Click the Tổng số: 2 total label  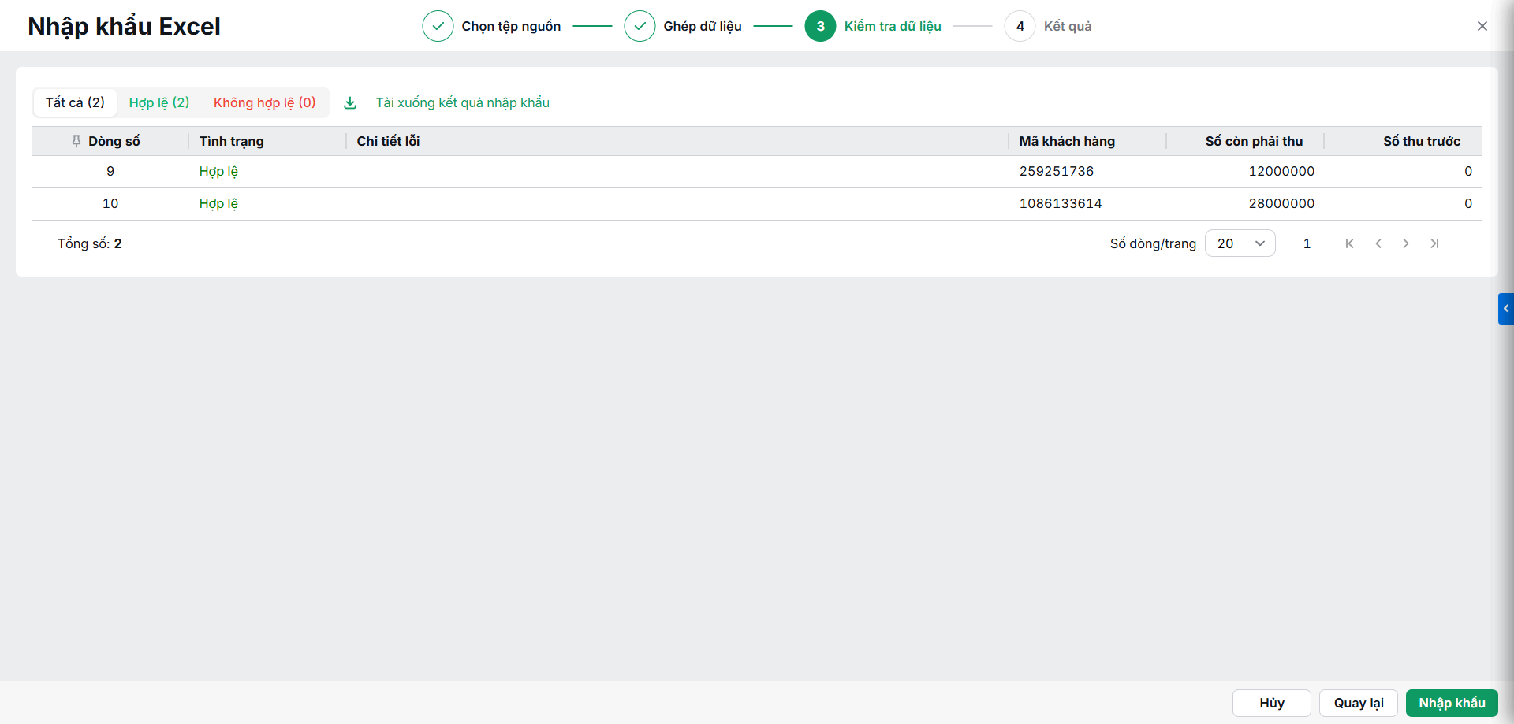pyautogui.click(x=89, y=243)
